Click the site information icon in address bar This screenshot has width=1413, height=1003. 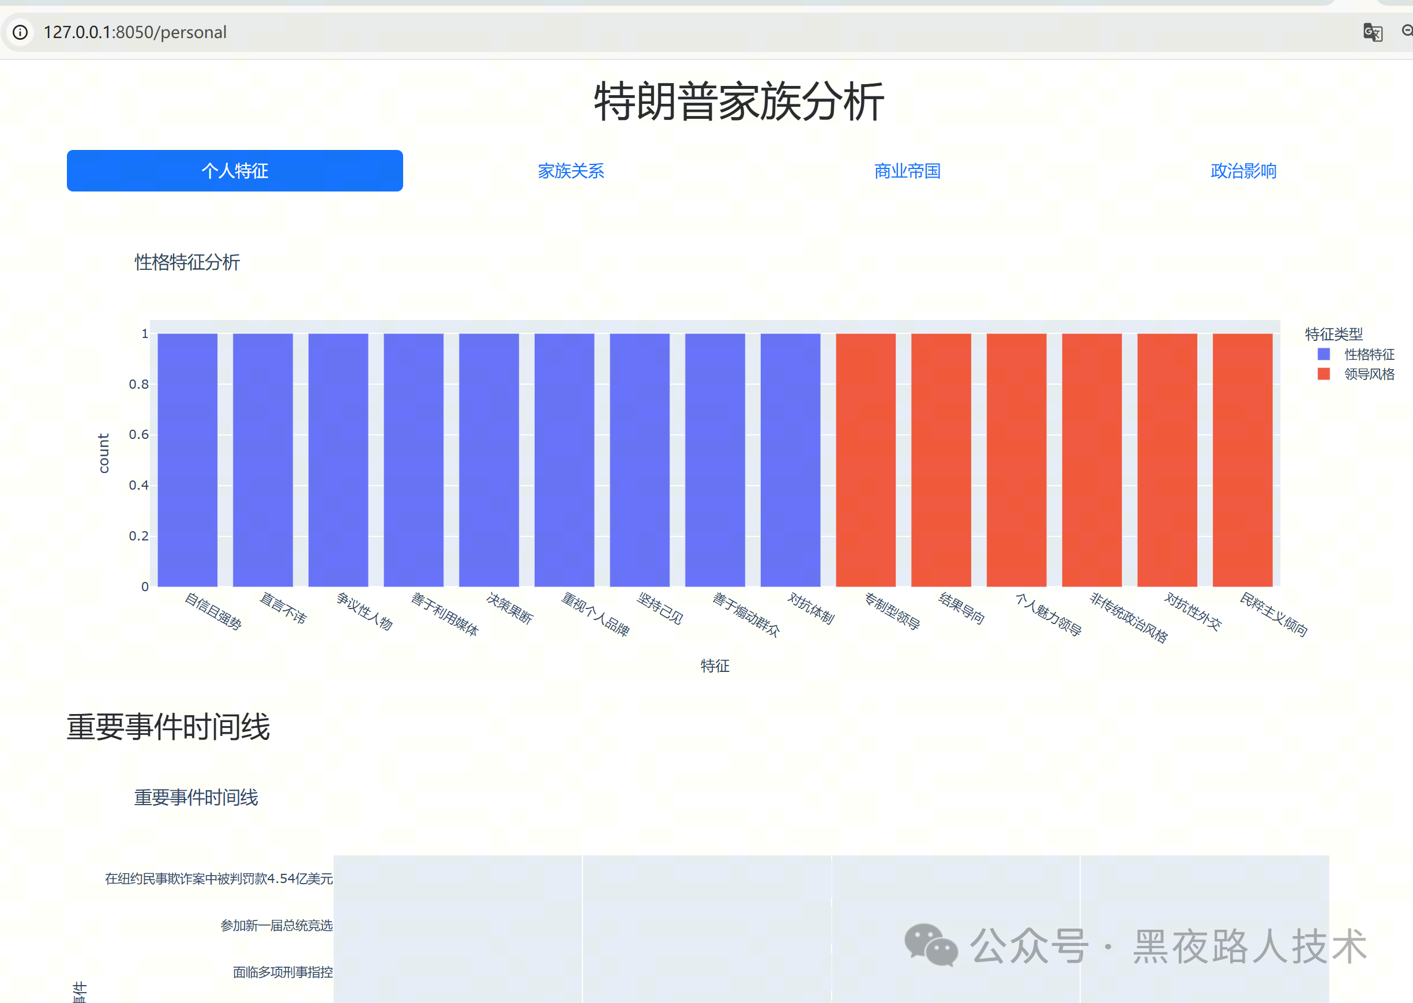(20, 32)
